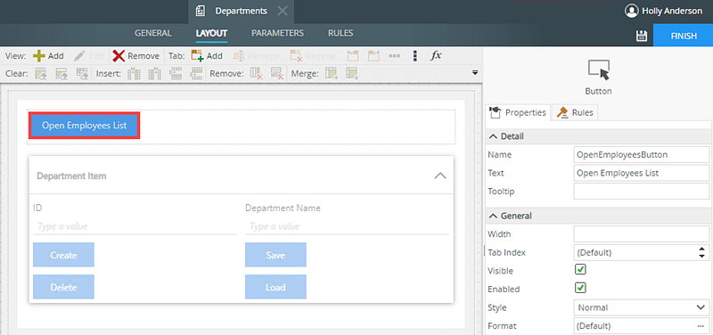Click the first Insert column icon
Viewport: 713px width, 335px height.
pyautogui.click(x=134, y=73)
